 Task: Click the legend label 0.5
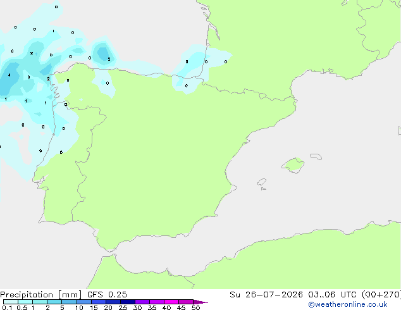(x=22, y=307)
